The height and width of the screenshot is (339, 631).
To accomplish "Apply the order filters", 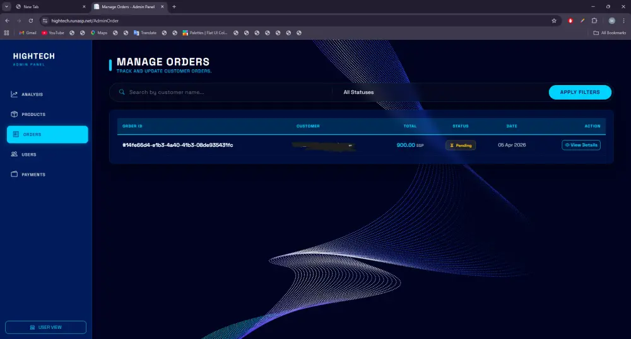I will point(580,93).
